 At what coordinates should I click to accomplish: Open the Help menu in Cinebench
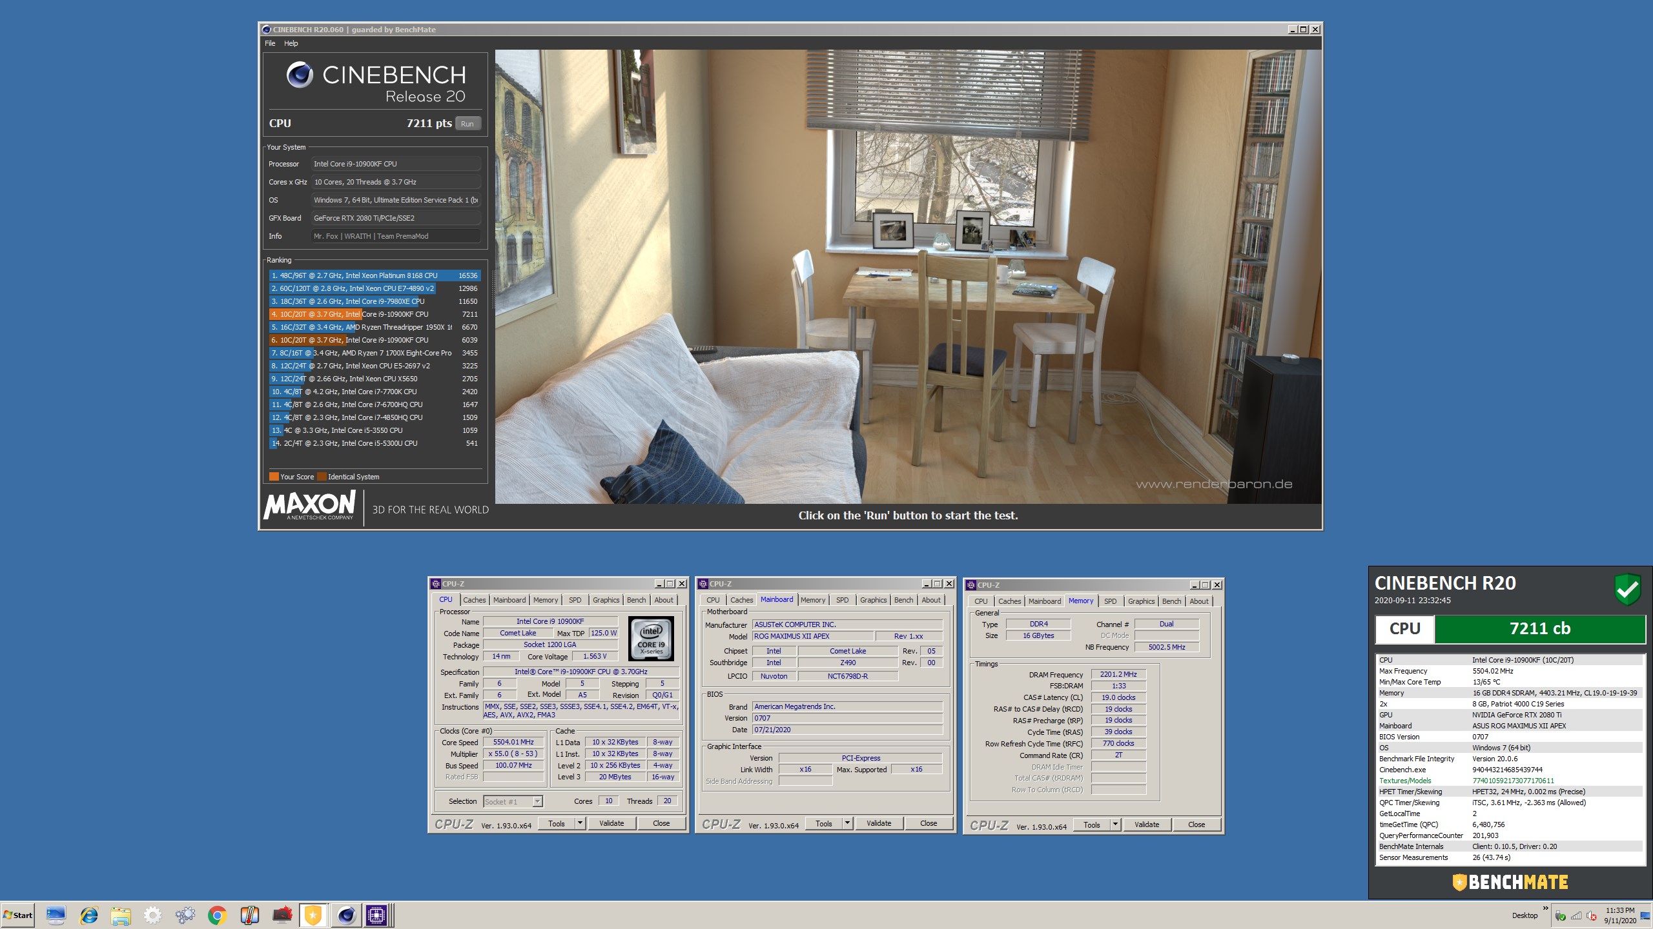pos(291,43)
